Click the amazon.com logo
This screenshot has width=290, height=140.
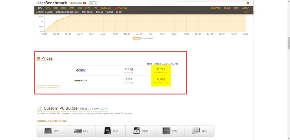coord(81,81)
